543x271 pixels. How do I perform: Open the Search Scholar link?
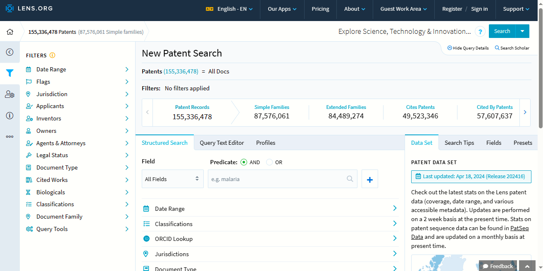(x=512, y=48)
